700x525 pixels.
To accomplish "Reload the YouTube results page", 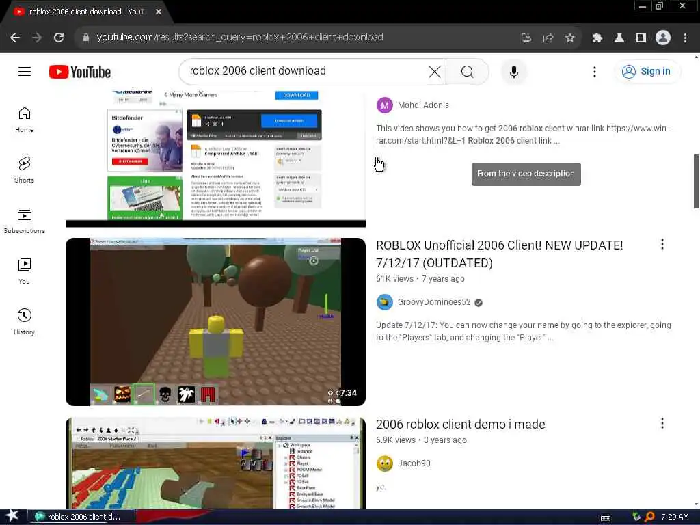I will (x=59, y=38).
